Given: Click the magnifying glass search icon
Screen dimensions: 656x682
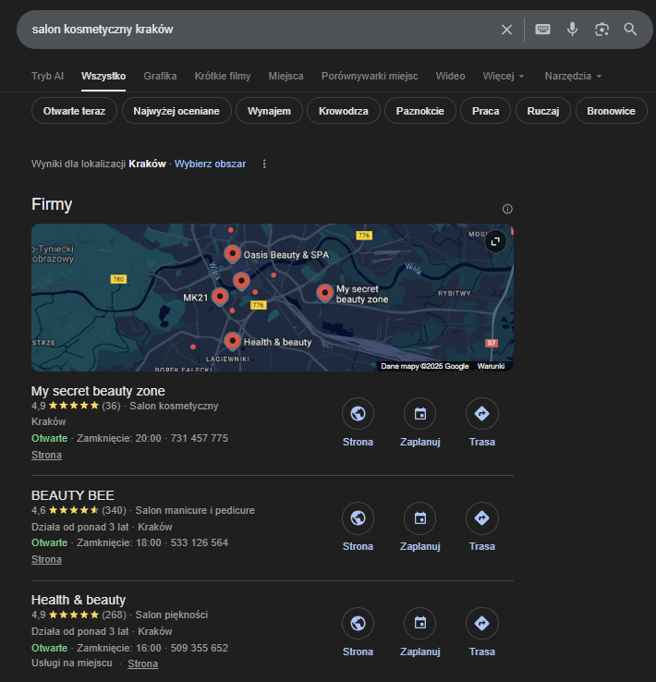Looking at the screenshot, I should click(630, 30).
